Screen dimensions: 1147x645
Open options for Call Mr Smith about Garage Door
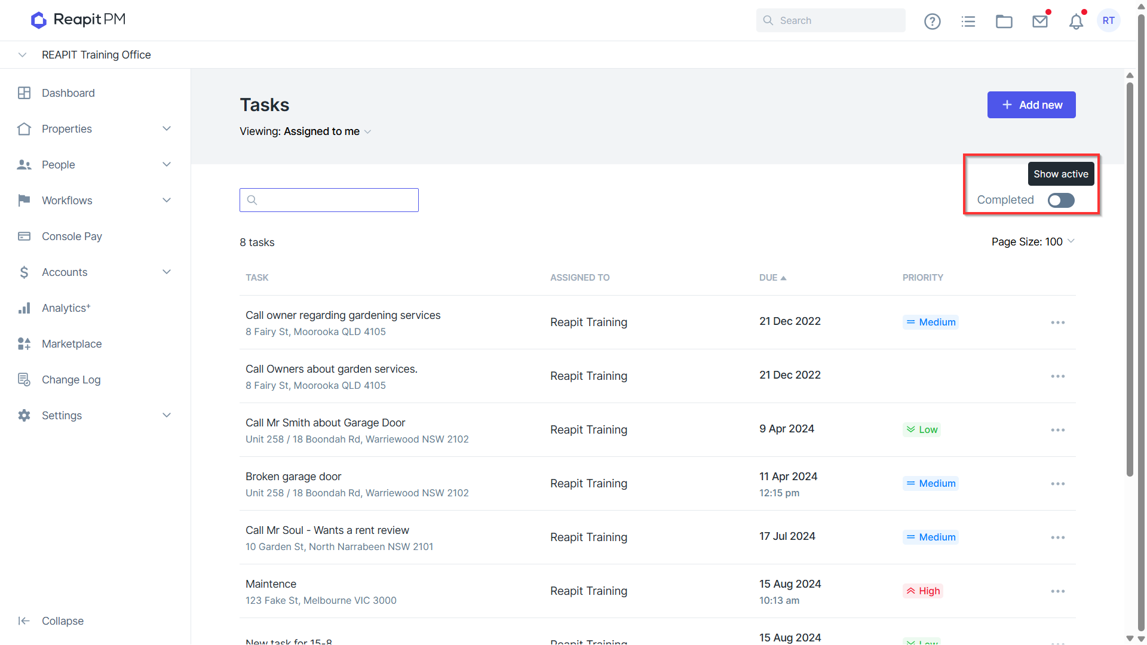(1058, 430)
